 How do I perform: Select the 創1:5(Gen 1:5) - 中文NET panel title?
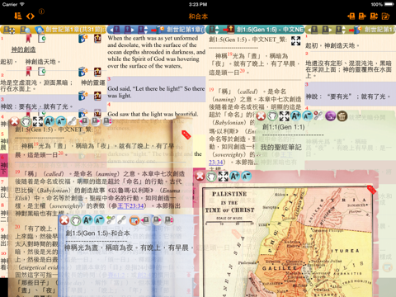270,30
